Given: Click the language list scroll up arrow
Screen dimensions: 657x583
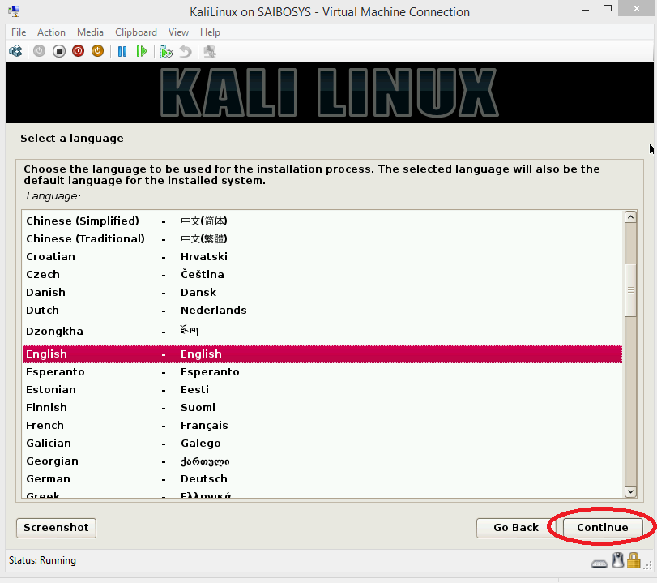Looking at the screenshot, I should [630, 217].
